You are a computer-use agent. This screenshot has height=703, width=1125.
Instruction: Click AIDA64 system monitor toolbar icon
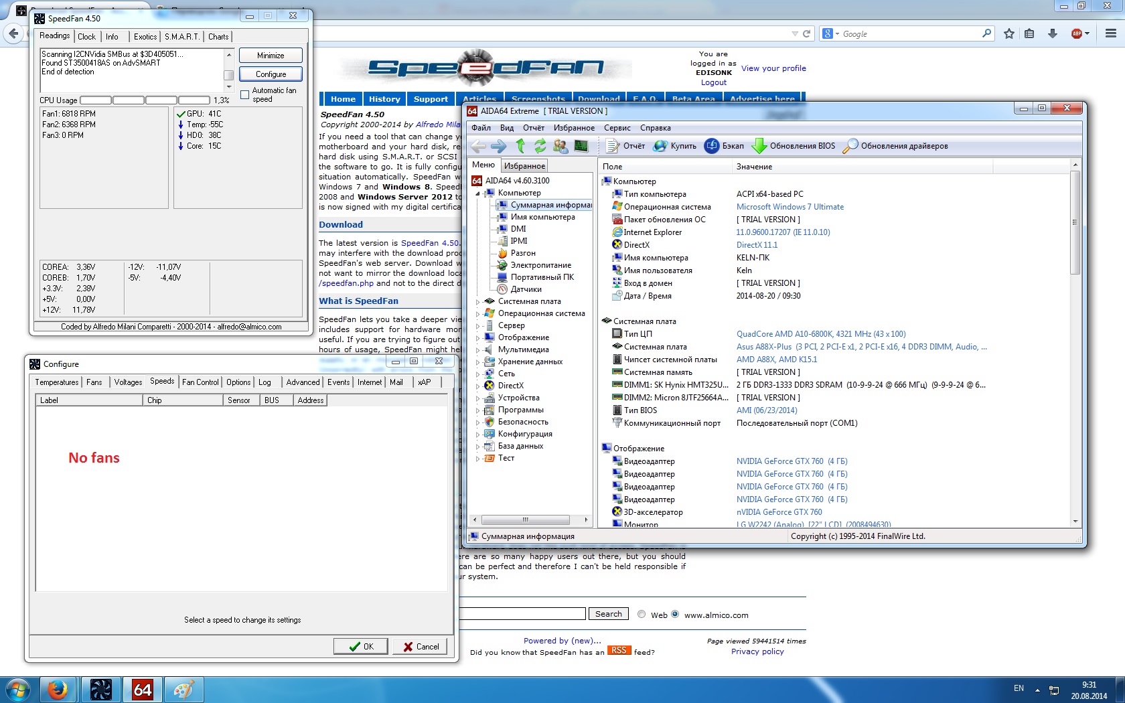point(581,146)
